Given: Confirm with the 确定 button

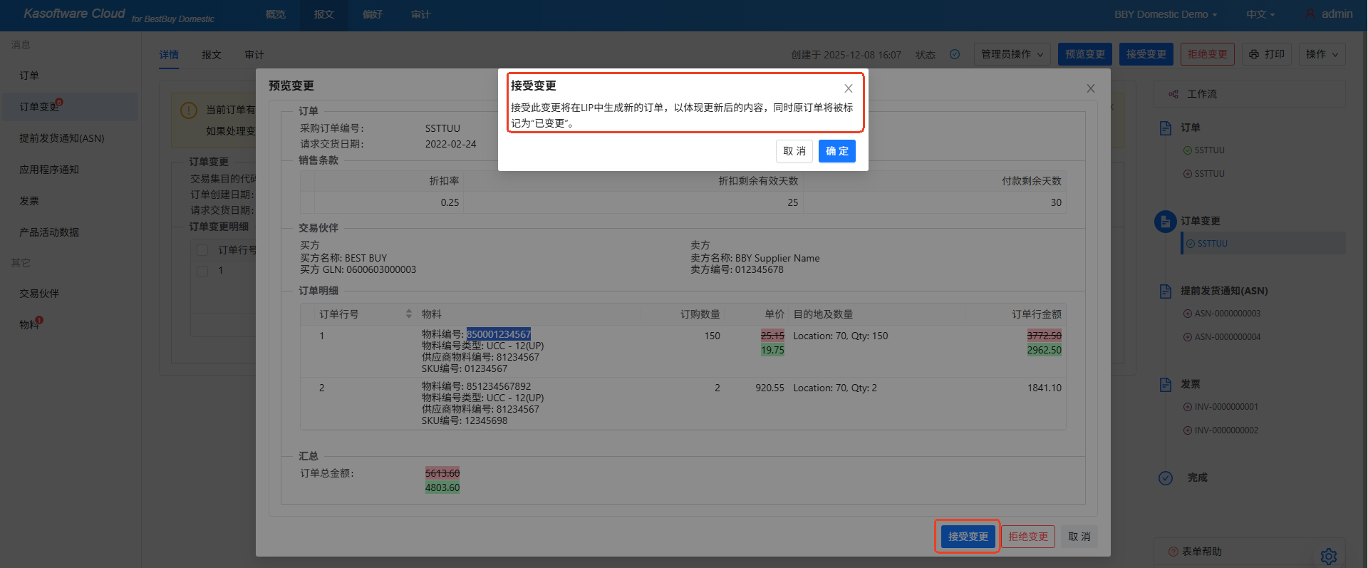Looking at the screenshot, I should pos(836,151).
